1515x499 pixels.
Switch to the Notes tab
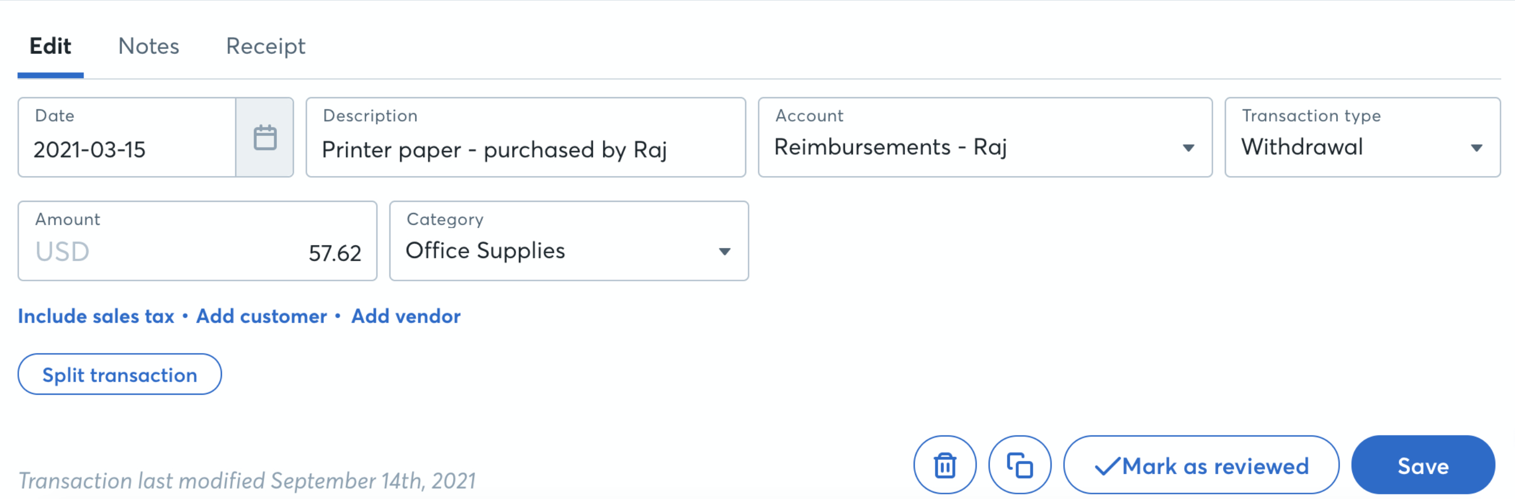tap(148, 46)
